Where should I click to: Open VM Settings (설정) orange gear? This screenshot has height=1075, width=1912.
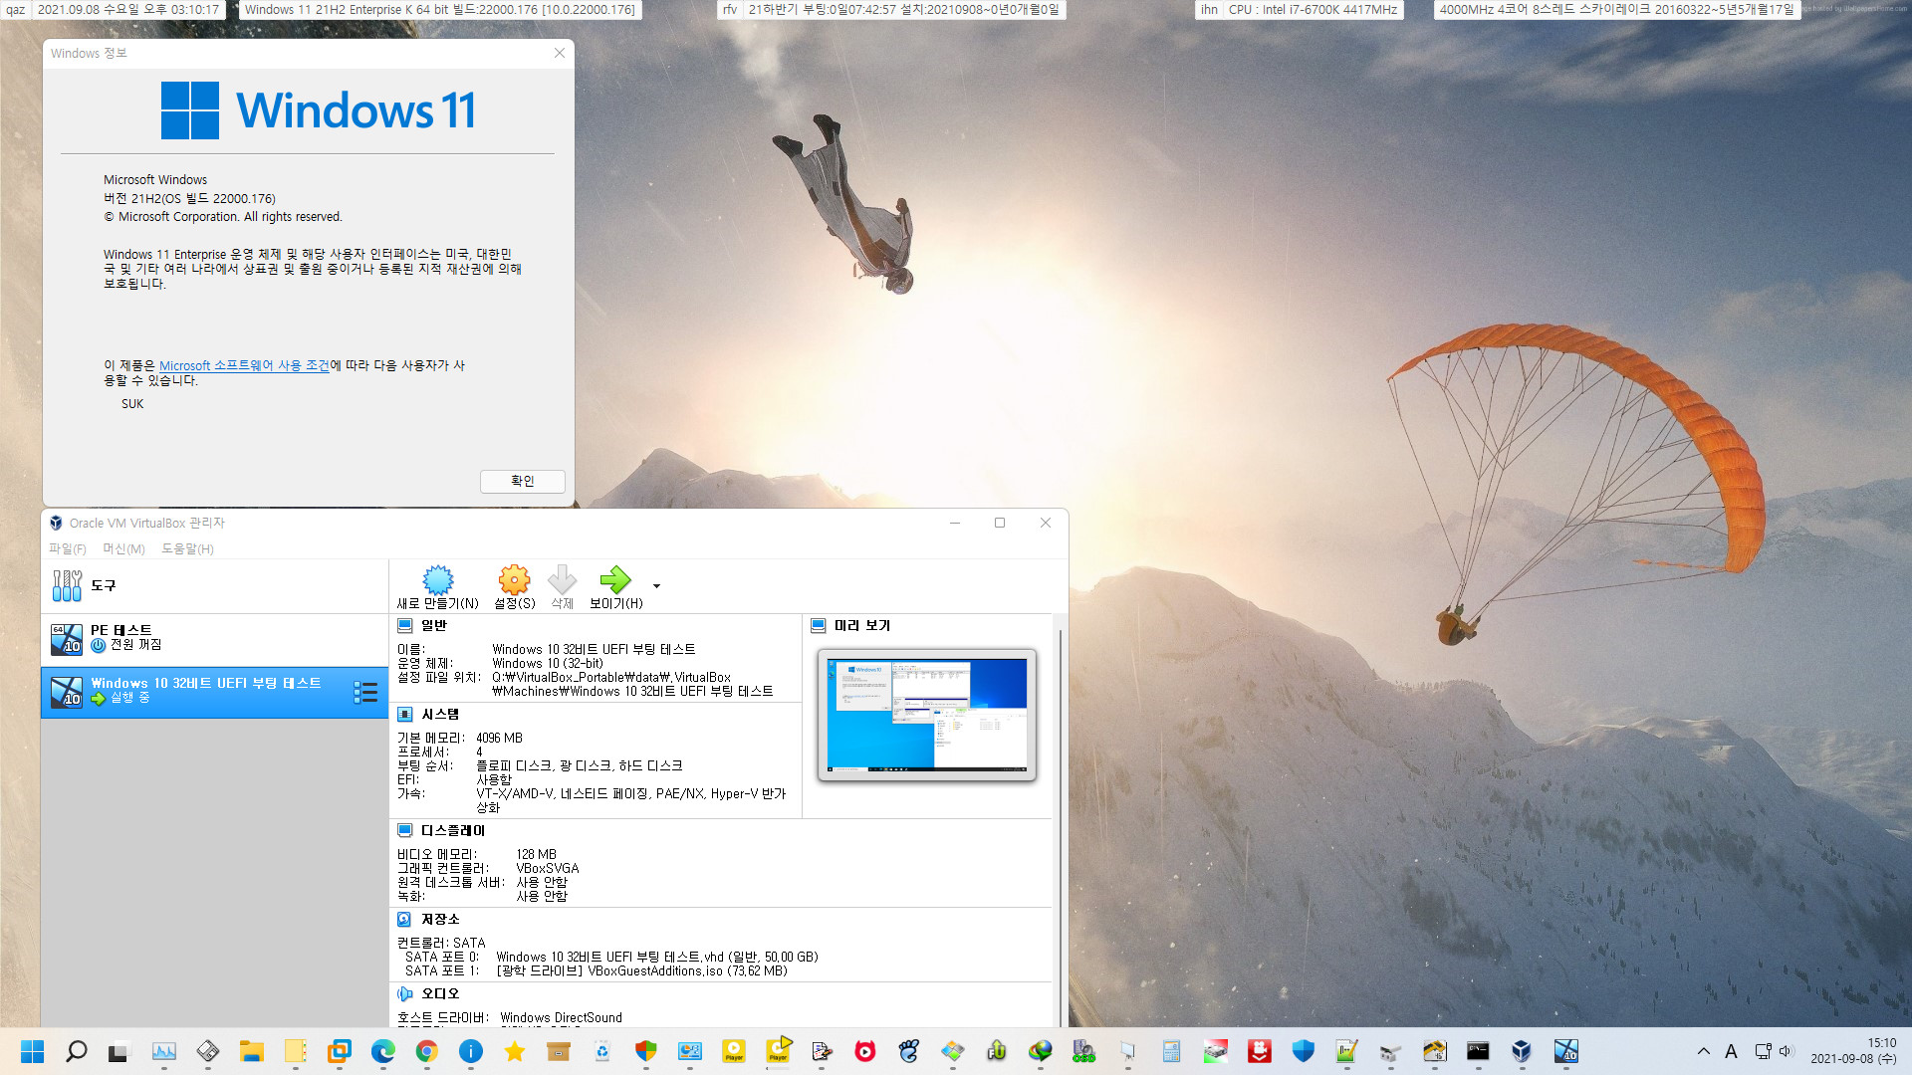[514, 579]
